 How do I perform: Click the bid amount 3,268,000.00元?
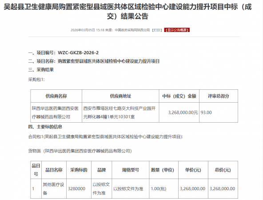click(x=183, y=112)
